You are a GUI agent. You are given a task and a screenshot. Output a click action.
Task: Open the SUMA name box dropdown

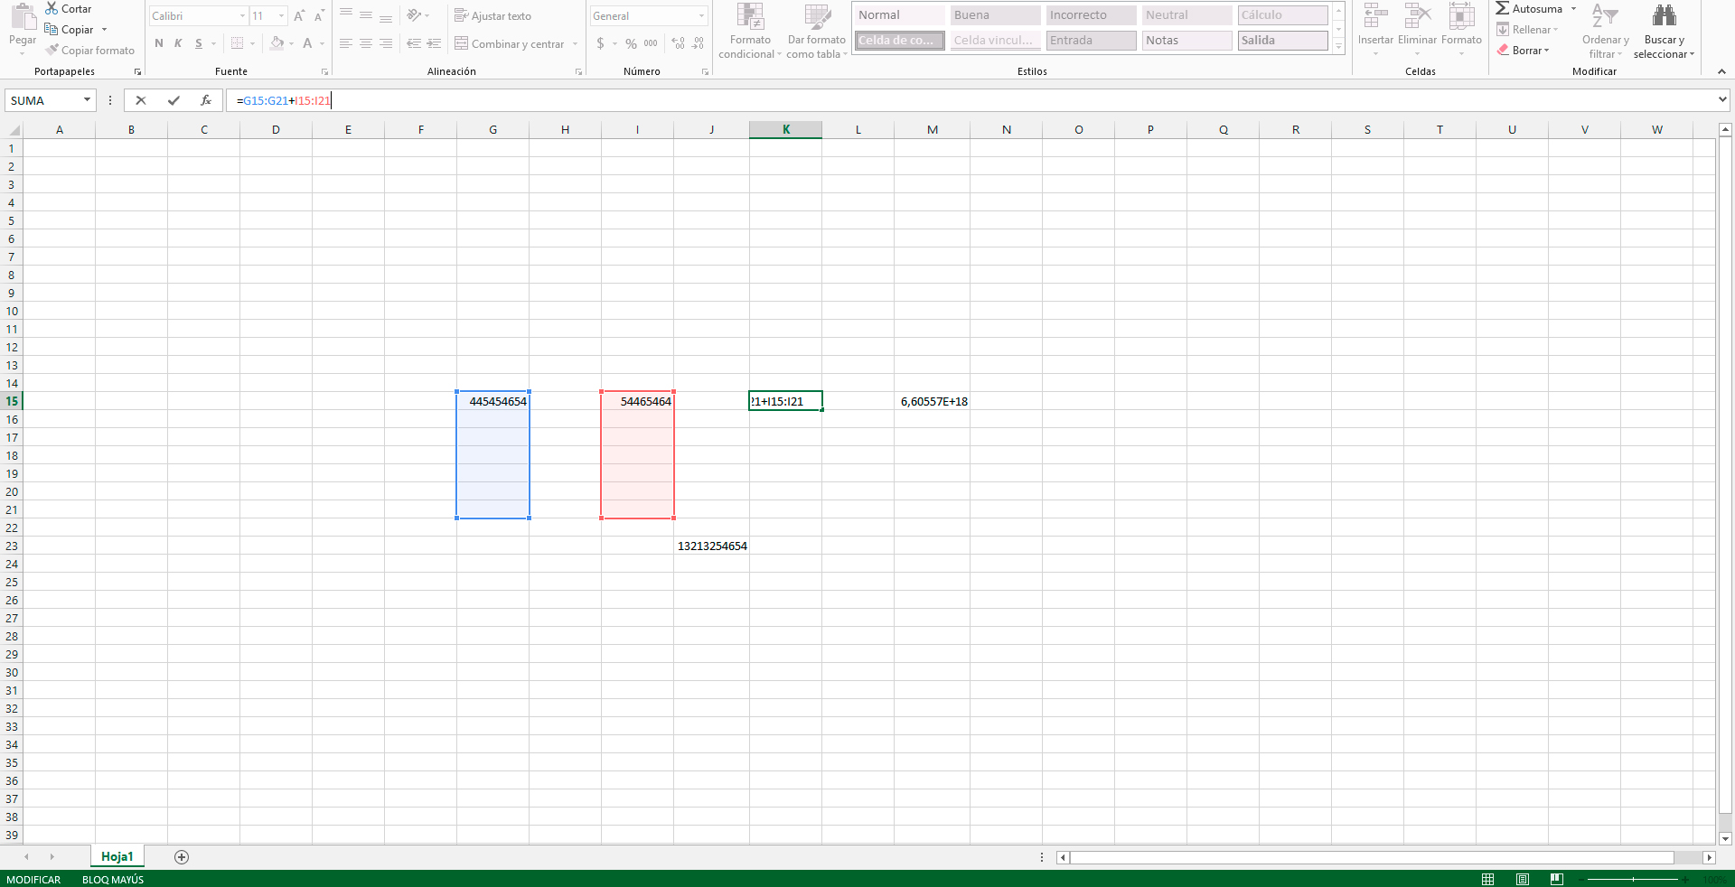tap(88, 100)
